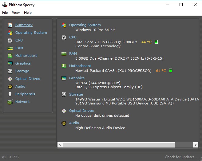Click CPU heading in summary pane
Viewport: 202px width, 161px height.
coord(73,37)
